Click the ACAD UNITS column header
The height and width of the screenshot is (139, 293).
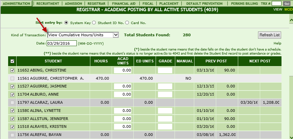point(122,61)
